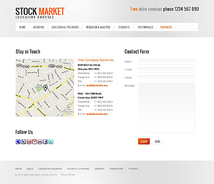Click the Glasgow office email link
Screen dimensions: 214x184
[x=97, y=86]
